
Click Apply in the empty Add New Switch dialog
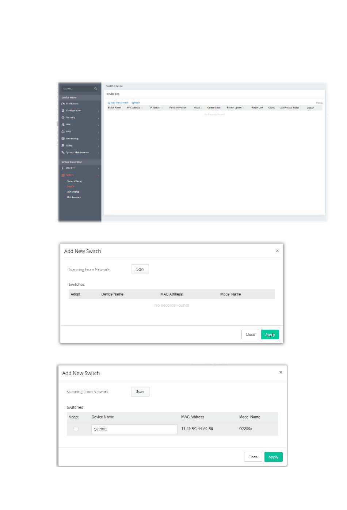point(270,334)
